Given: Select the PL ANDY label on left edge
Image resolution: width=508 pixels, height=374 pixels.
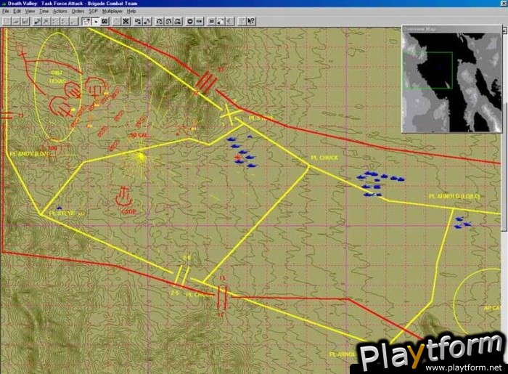Looking at the screenshot, I should tap(29, 154).
